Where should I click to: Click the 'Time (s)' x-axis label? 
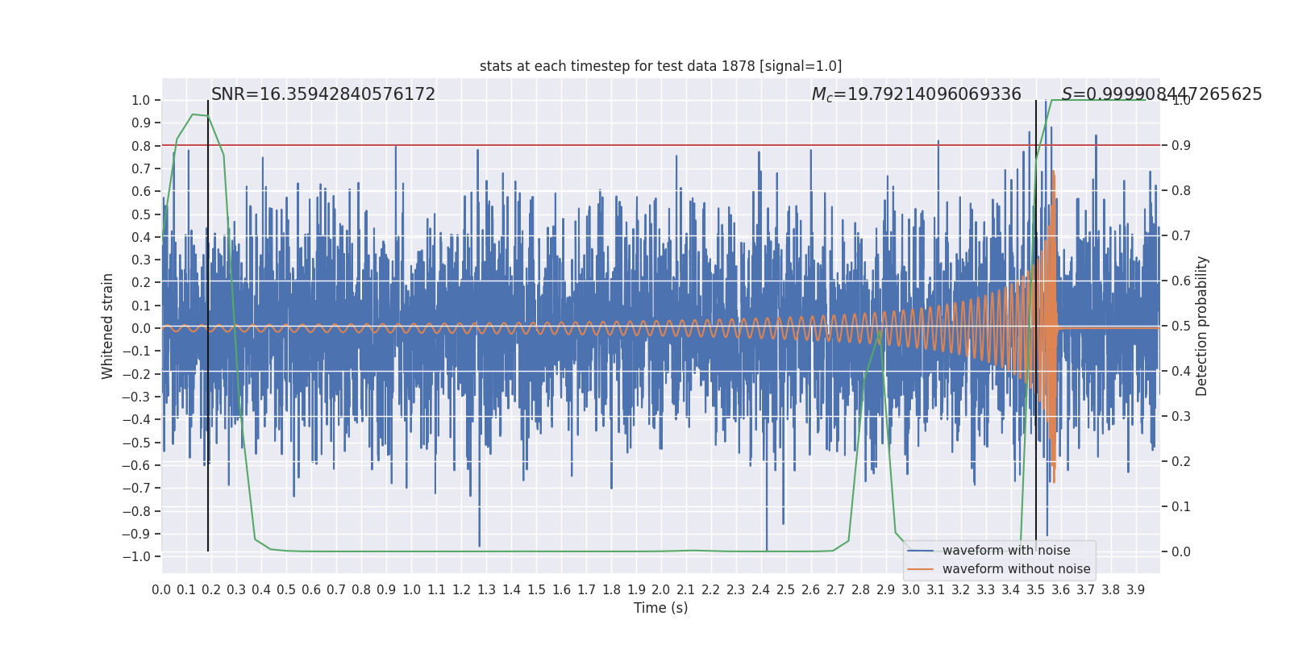click(x=660, y=608)
